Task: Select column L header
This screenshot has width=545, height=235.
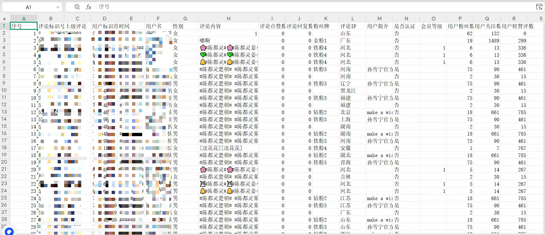Action: point(353,19)
